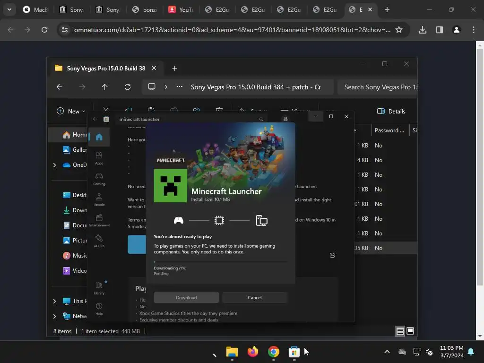Screen dimensions: 484x363
Task: Open Desktop in Explorer navigation pane
Action: (x=75, y=195)
